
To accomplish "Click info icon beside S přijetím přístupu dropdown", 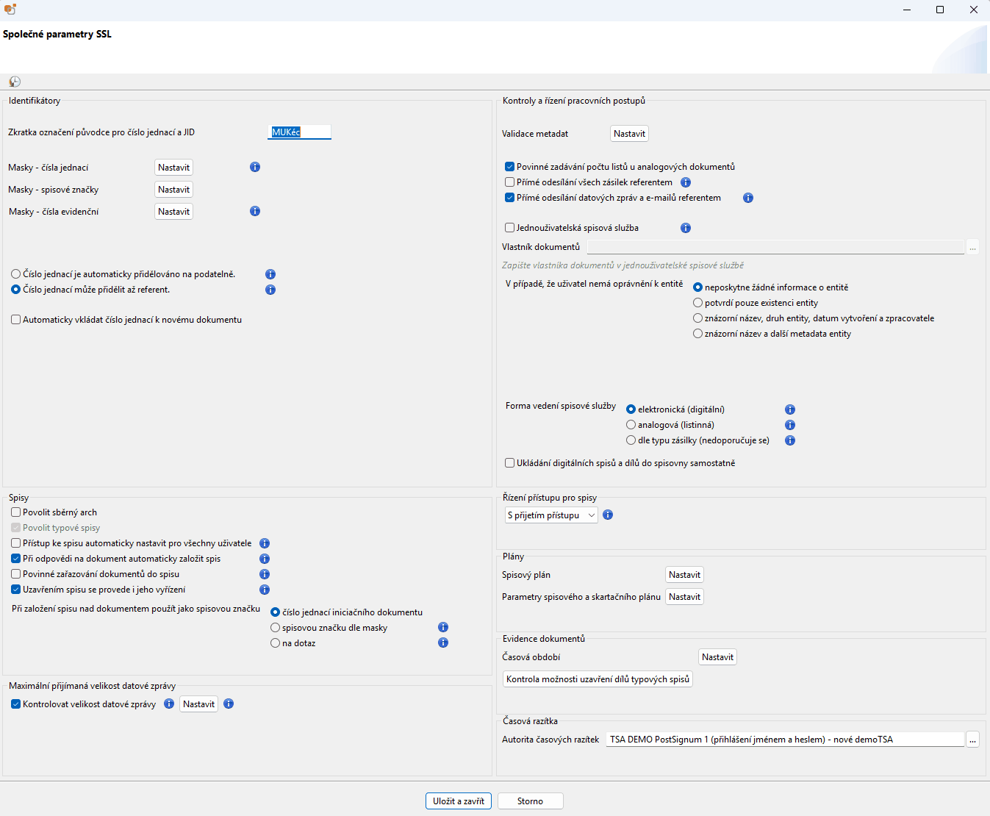I will pos(608,515).
